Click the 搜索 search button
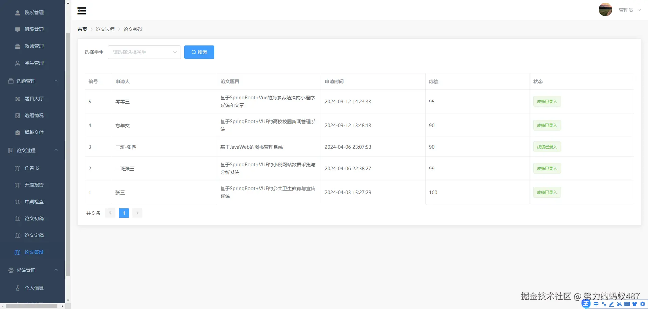The height and width of the screenshot is (309, 648). (x=199, y=52)
